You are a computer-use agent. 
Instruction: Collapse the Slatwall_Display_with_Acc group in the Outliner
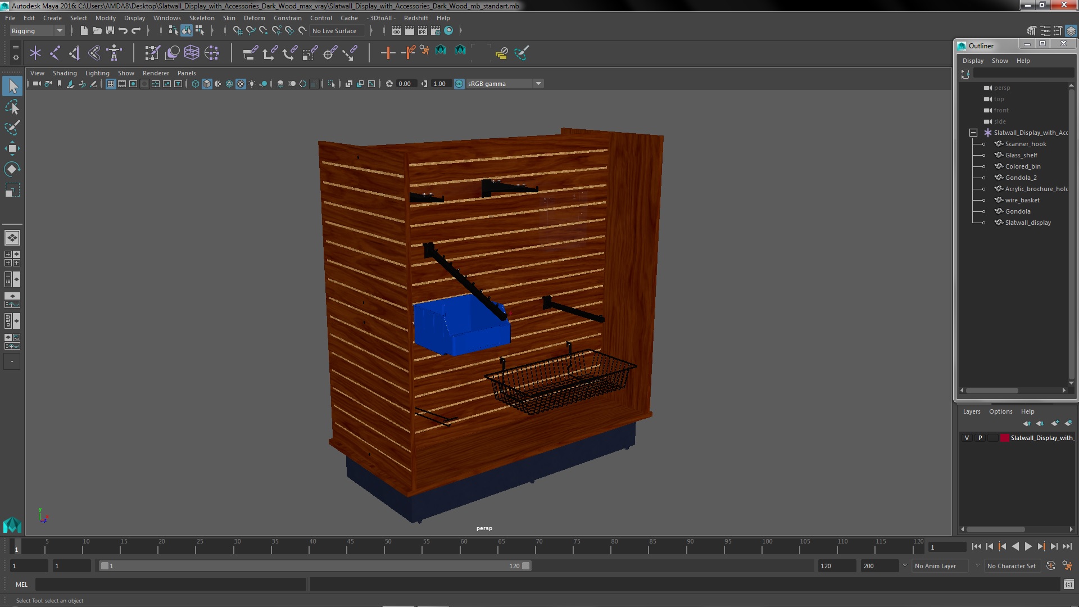(x=973, y=133)
